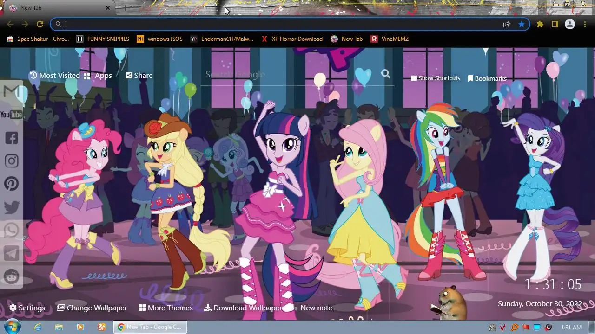Open the EndermanCH/Malw... bookmark
595x334 pixels.
coord(222,39)
